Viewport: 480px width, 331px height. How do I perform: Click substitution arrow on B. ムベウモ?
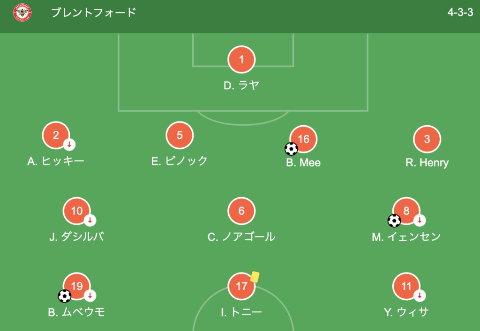click(90, 295)
